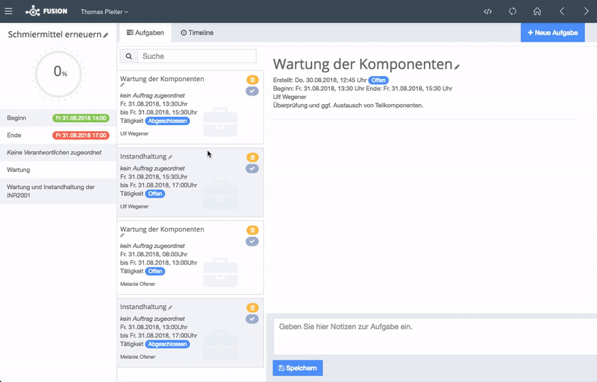Delete Melanie Ofener's Wartung der Komponenten task

coord(252,230)
